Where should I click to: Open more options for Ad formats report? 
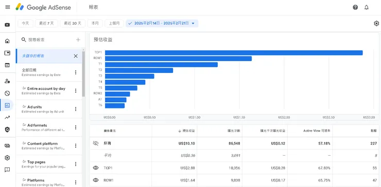click(x=76, y=127)
